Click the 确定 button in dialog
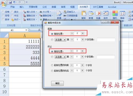This screenshot has height=96, width=133. pyautogui.click(x=57, y=83)
